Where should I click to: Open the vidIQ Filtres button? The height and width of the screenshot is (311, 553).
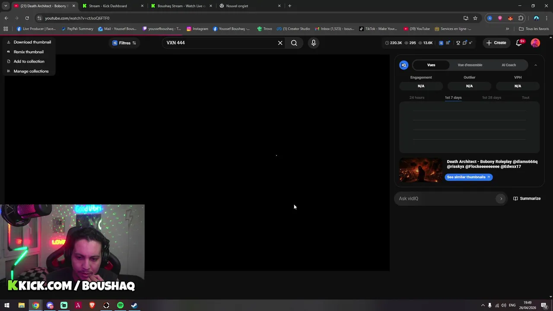coord(124,43)
